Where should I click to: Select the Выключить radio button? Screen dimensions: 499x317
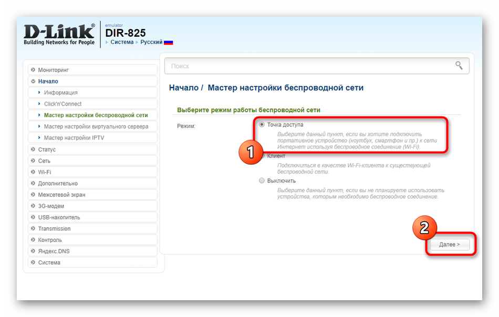click(262, 181)
